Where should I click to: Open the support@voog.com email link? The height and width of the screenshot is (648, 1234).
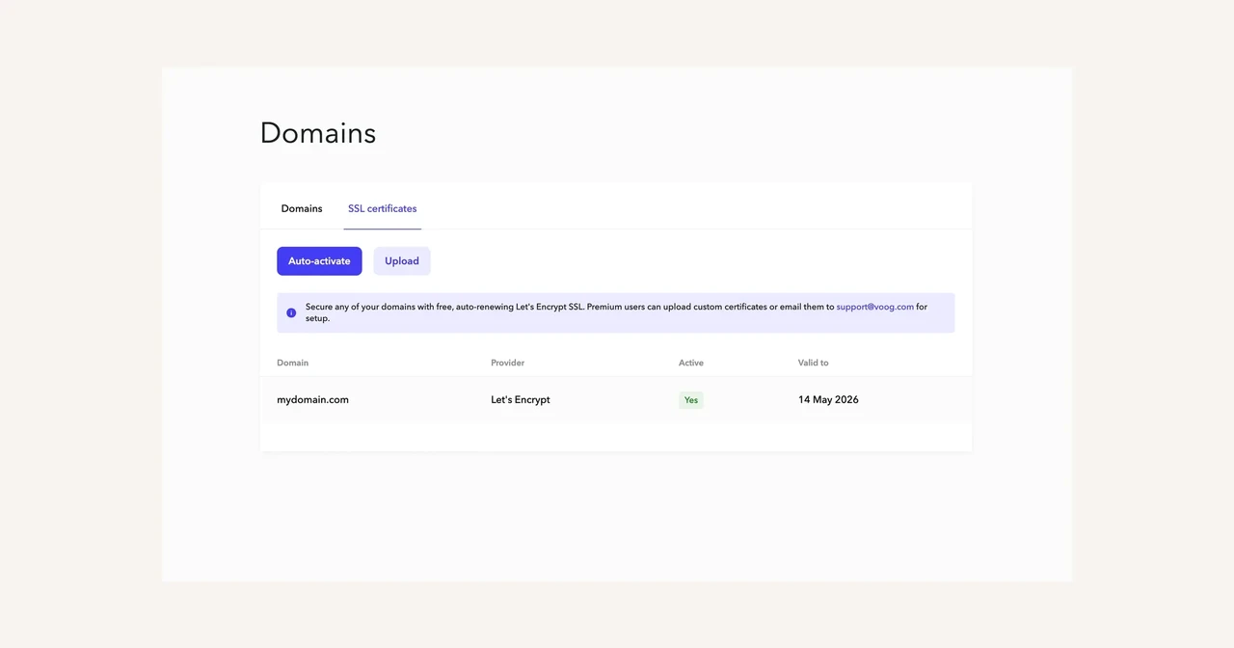(x=874, y=307)
